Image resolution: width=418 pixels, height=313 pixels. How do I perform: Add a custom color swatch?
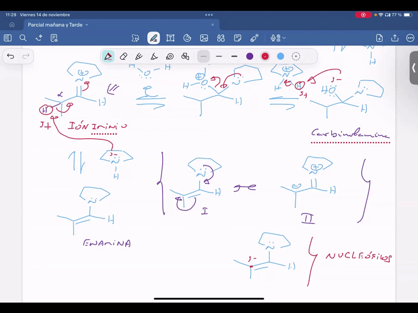(296, 57)
